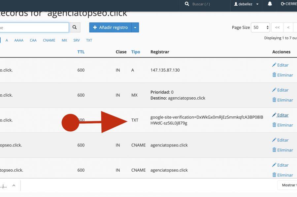Click the notifications bell icon
Image resolution: width=297 pixels, height=197 pixels.
tap(270, 4)
